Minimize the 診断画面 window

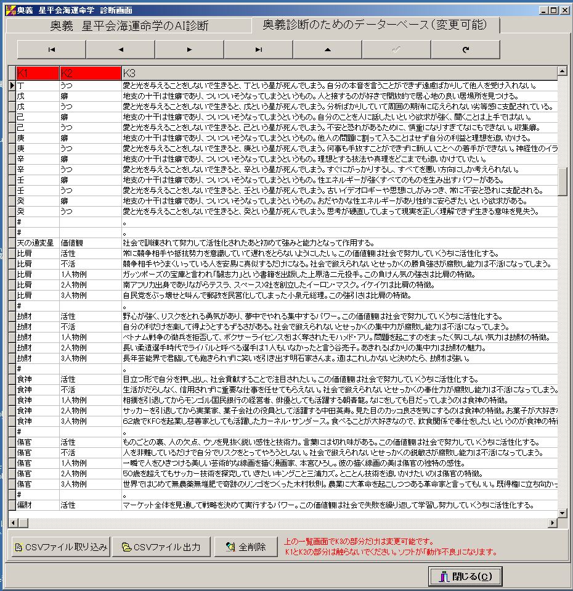[x=543, y=10]
